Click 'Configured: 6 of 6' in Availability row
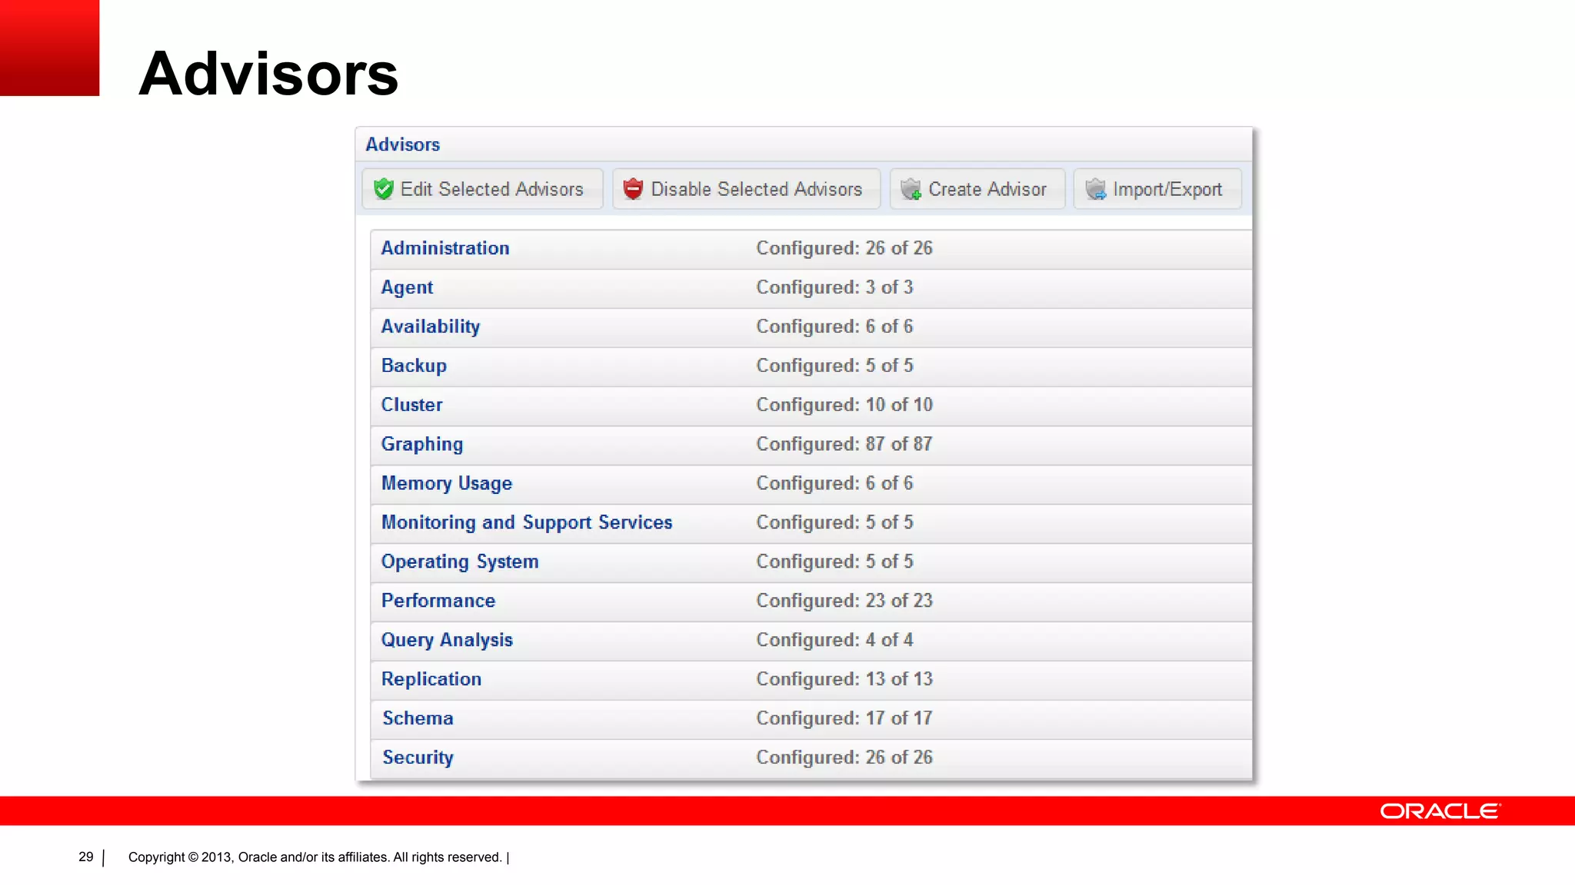 point(834,326)
